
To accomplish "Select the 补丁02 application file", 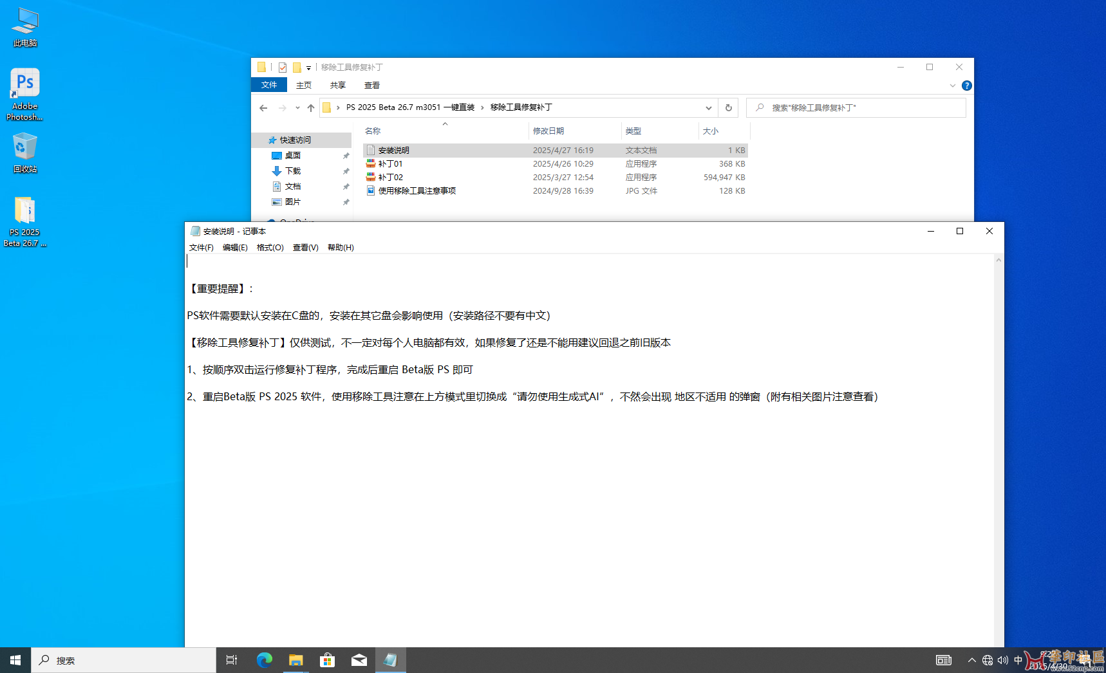I will coord(556,178).
